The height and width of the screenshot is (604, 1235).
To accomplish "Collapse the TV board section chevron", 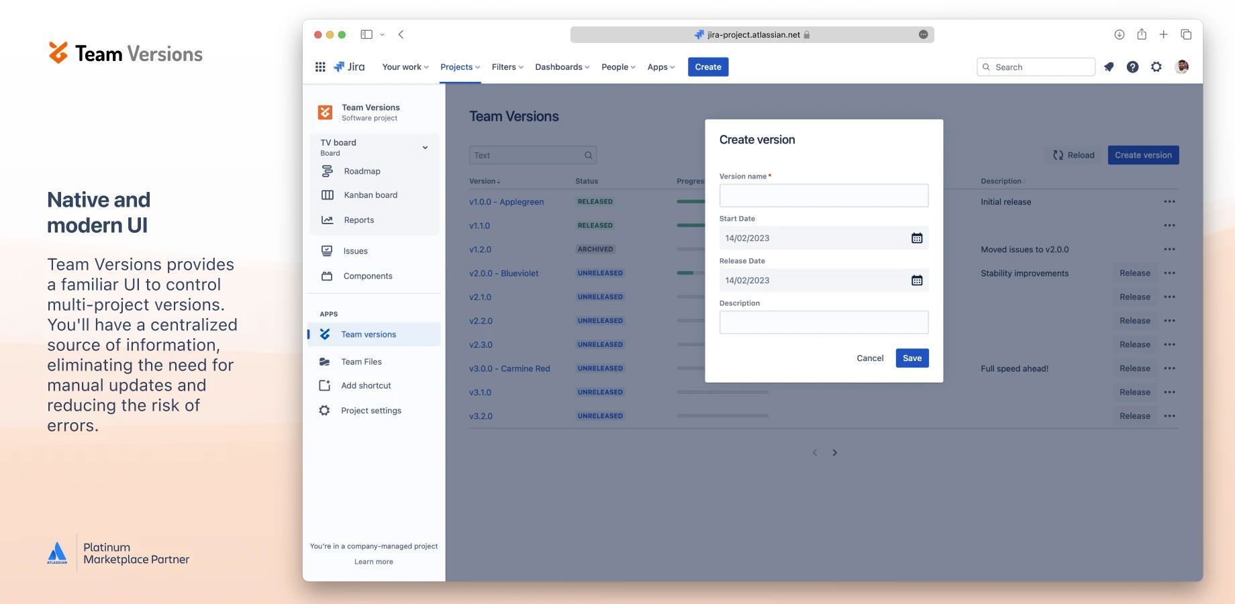I will pyautogui.click(x=425, y=148).
